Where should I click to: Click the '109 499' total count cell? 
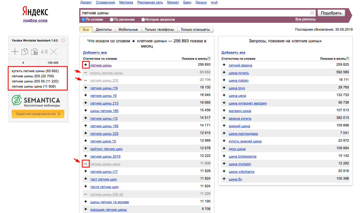(53, 63)
